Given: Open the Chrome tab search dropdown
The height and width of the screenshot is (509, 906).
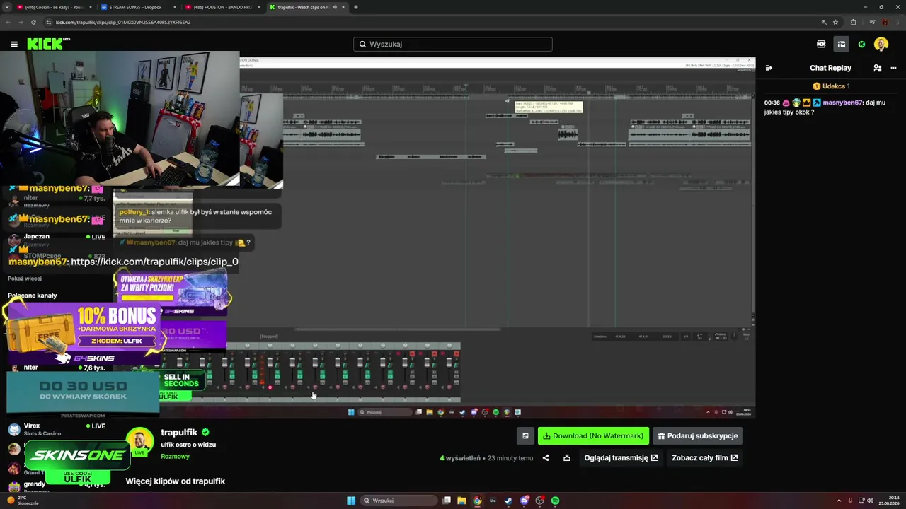Looking at the screenshot, I should pos(7,7).
